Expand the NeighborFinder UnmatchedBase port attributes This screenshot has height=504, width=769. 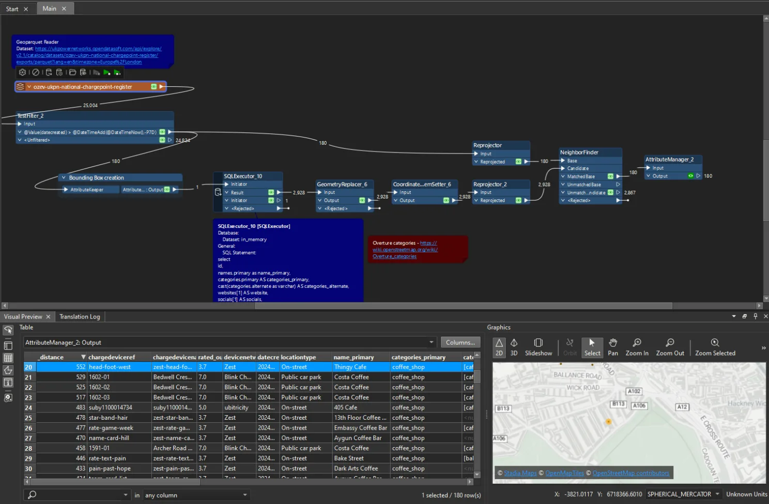point(563,185)
